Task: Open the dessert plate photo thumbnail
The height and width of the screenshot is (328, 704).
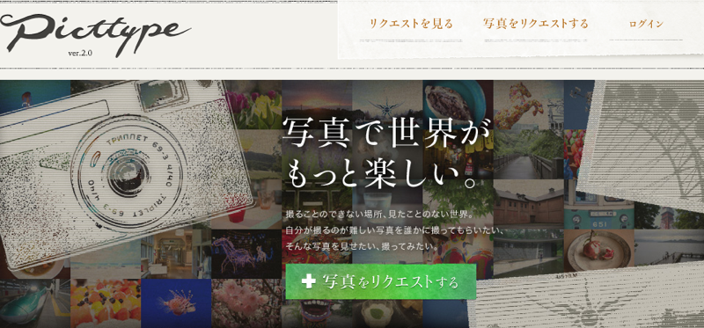Action: click(599, 251)
